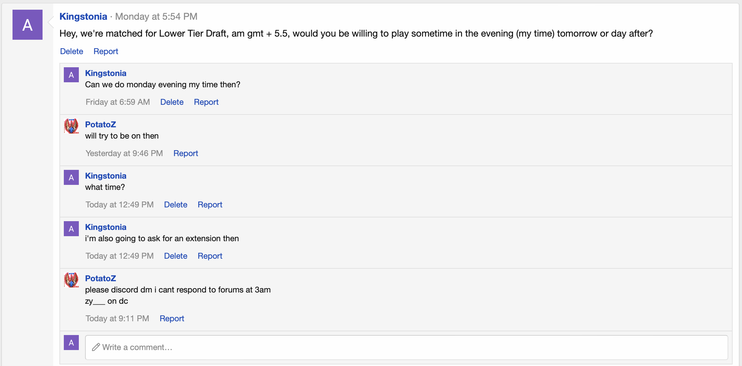Report the 'what time?' comment
742x366 pixels.
pyautogui.click(x=210, y=205)
